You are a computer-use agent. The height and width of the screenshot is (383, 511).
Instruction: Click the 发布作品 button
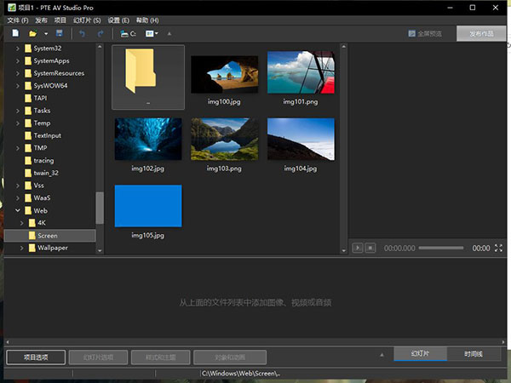click(x=480, y=34)
